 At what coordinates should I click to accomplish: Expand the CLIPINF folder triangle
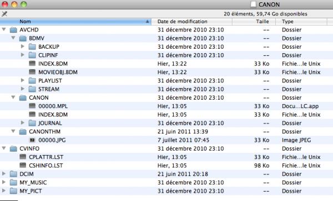[x=23, y=55]
